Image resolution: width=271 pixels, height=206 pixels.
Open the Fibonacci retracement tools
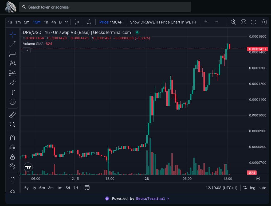(13, 54)
